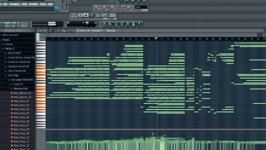Viewport: 266px width, 150px height.
Task: Click the question mark help shortcut icon
Action: click(139, 24)
